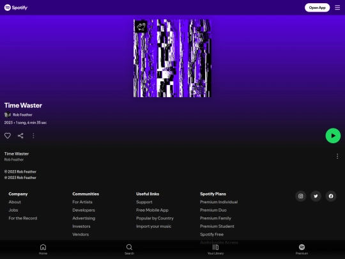Select the Time Waster track row title

(17, 153)
